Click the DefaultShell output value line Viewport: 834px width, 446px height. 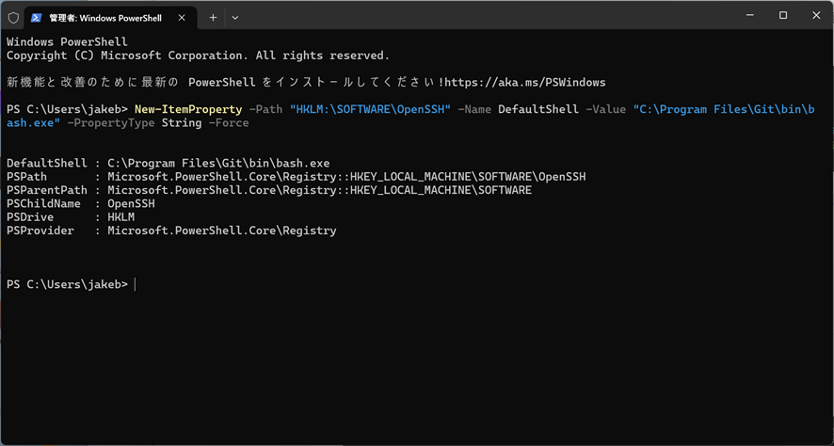pyautogui.click(x=218, y=164)
